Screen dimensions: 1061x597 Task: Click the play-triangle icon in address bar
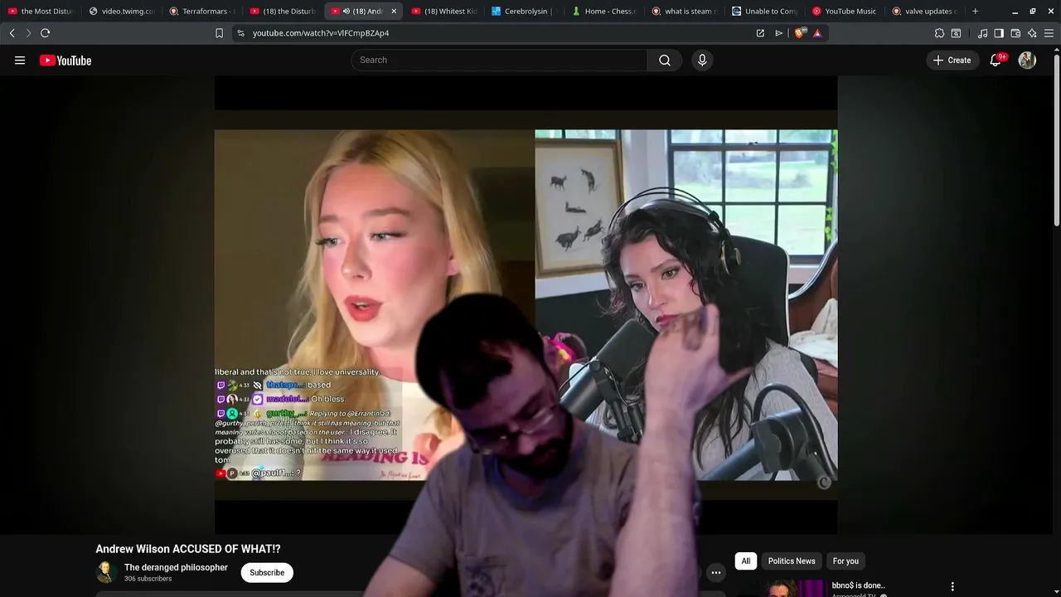click(x=778, y=33)
